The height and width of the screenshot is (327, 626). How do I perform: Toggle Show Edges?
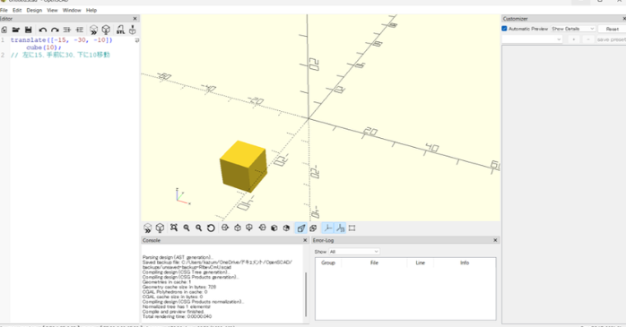352,228
